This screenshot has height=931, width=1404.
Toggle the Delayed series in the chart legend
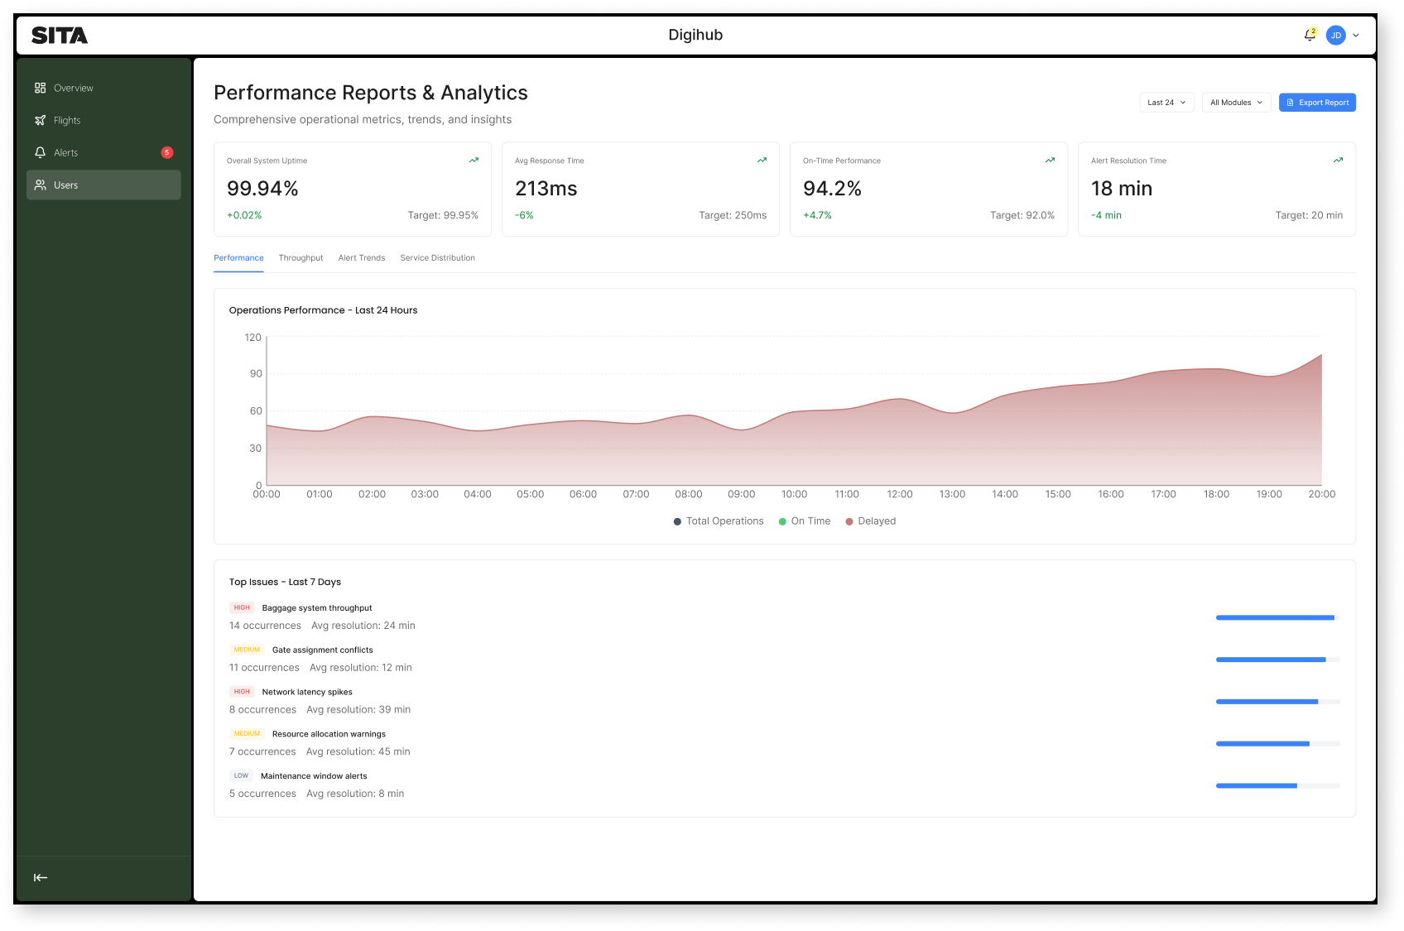coord(871,521)
